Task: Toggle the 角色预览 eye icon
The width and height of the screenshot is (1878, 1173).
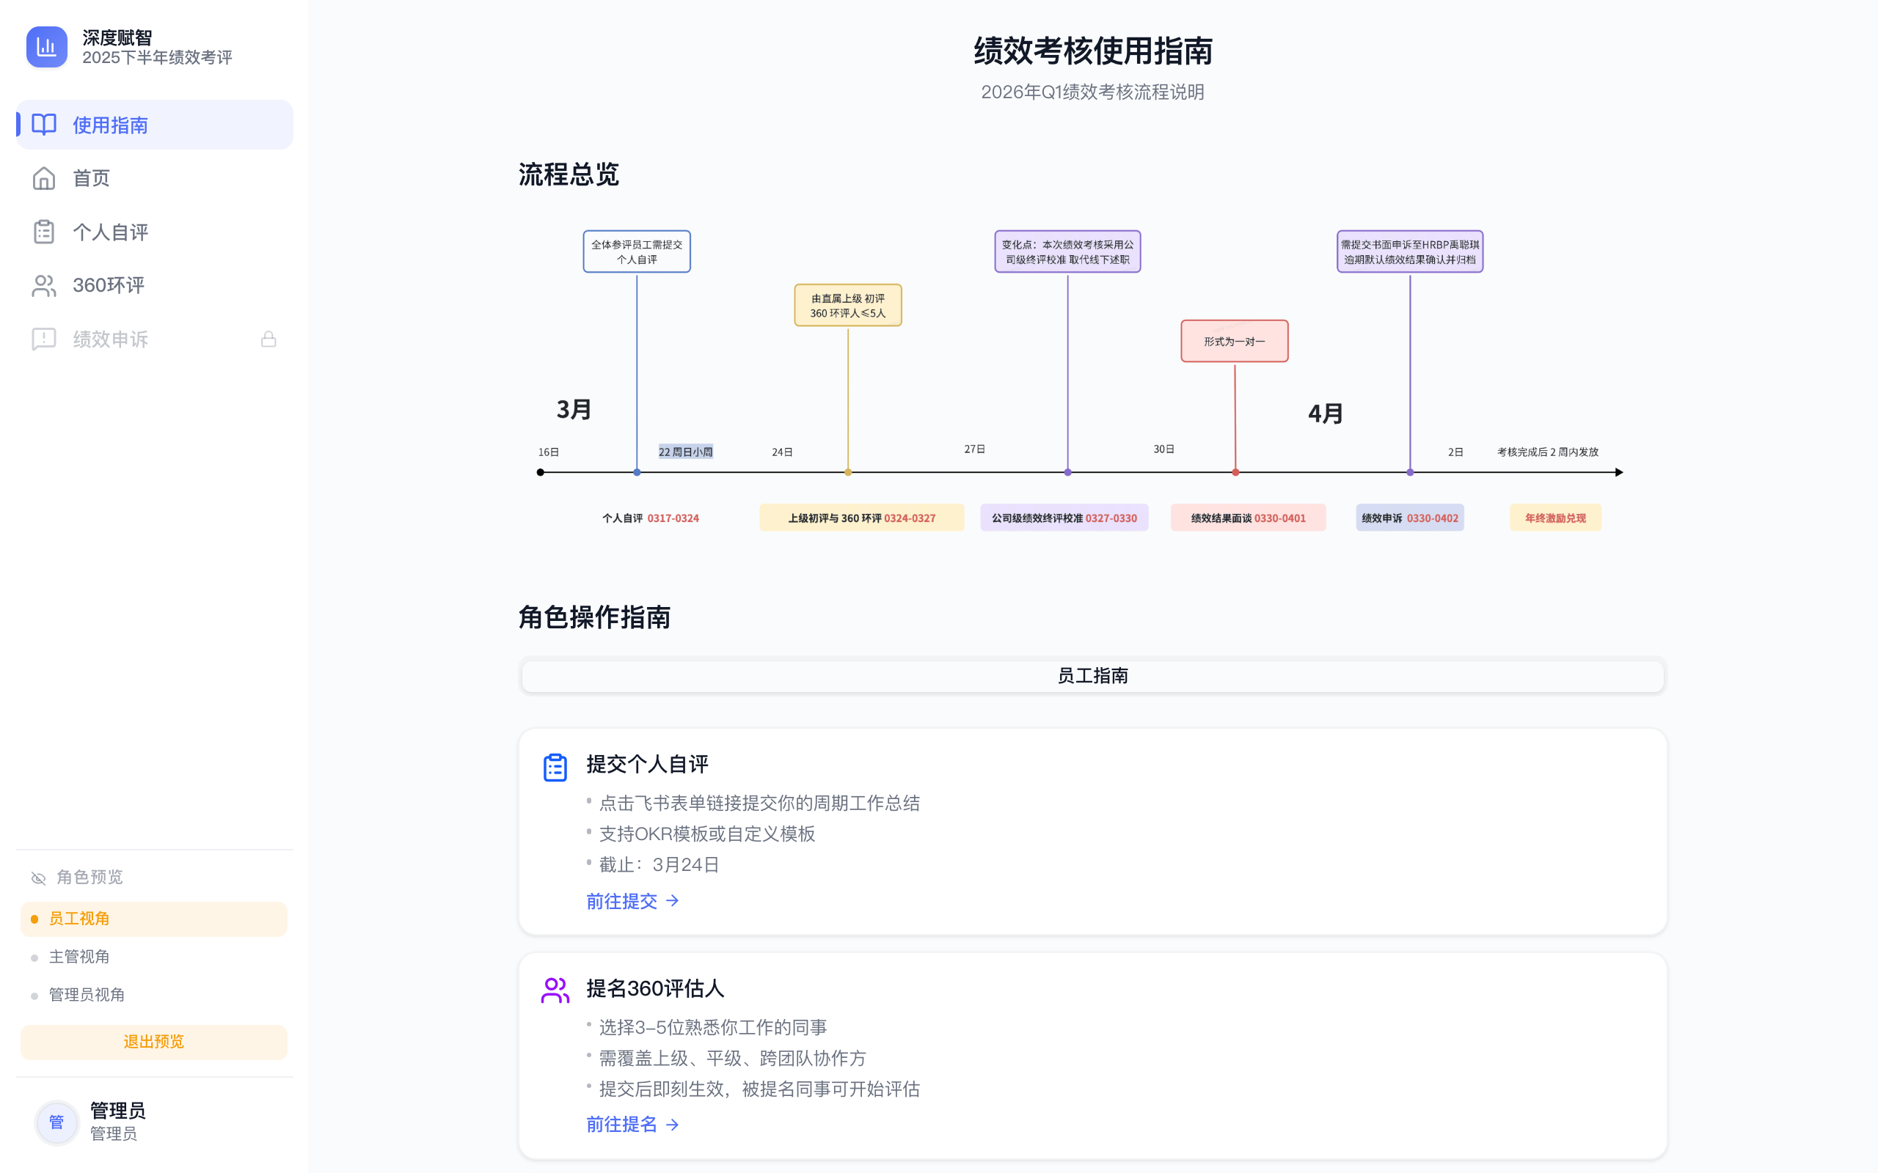Action: pyautogui.click(x=37, y=878)
